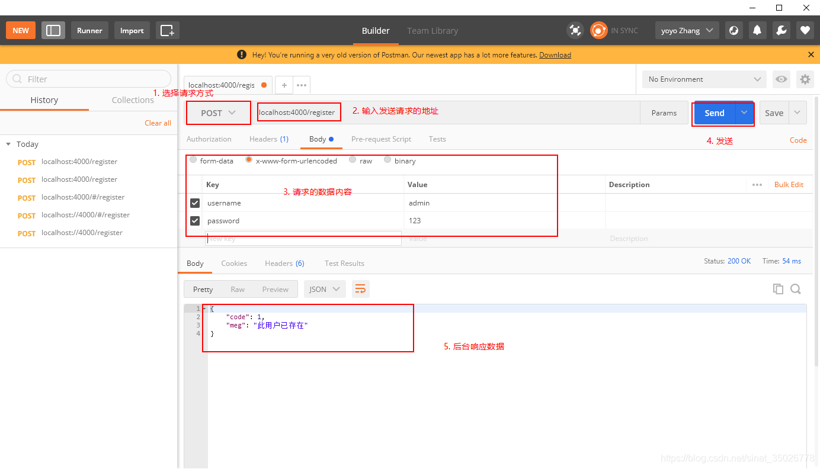Screen dimensions: 820x469
Task: Switch to Team Library tab
Action: coord(433,31)
